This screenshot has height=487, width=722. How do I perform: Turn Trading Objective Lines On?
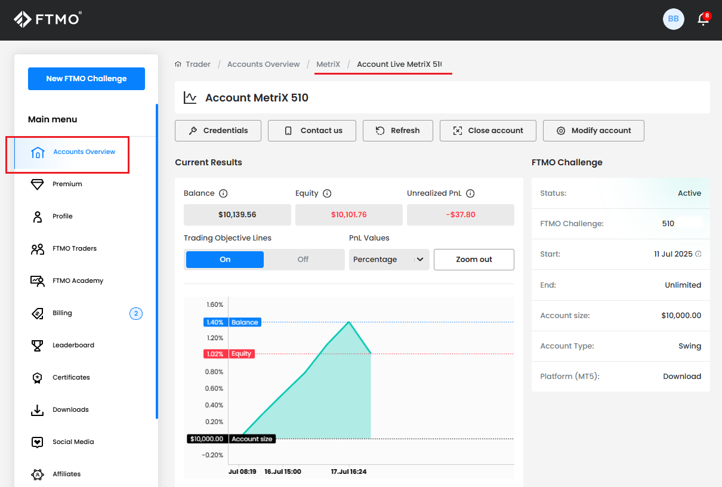click(225, 260)
